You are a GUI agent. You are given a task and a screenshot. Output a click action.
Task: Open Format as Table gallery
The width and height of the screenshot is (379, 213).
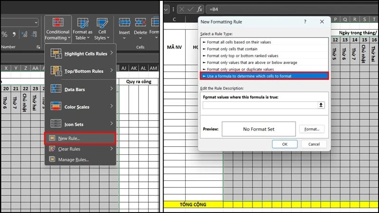(82, 29)
